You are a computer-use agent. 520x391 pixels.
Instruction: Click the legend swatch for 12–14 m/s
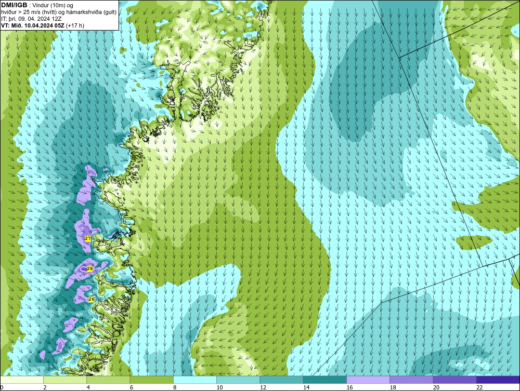click(281, 380)
